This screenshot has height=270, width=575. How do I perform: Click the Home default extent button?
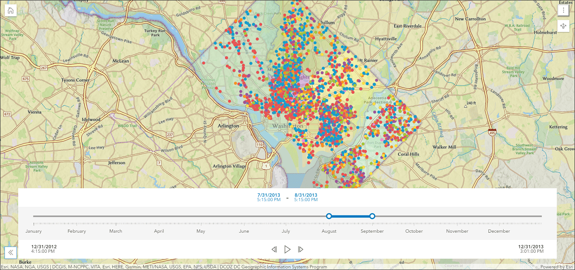(11, 10)
